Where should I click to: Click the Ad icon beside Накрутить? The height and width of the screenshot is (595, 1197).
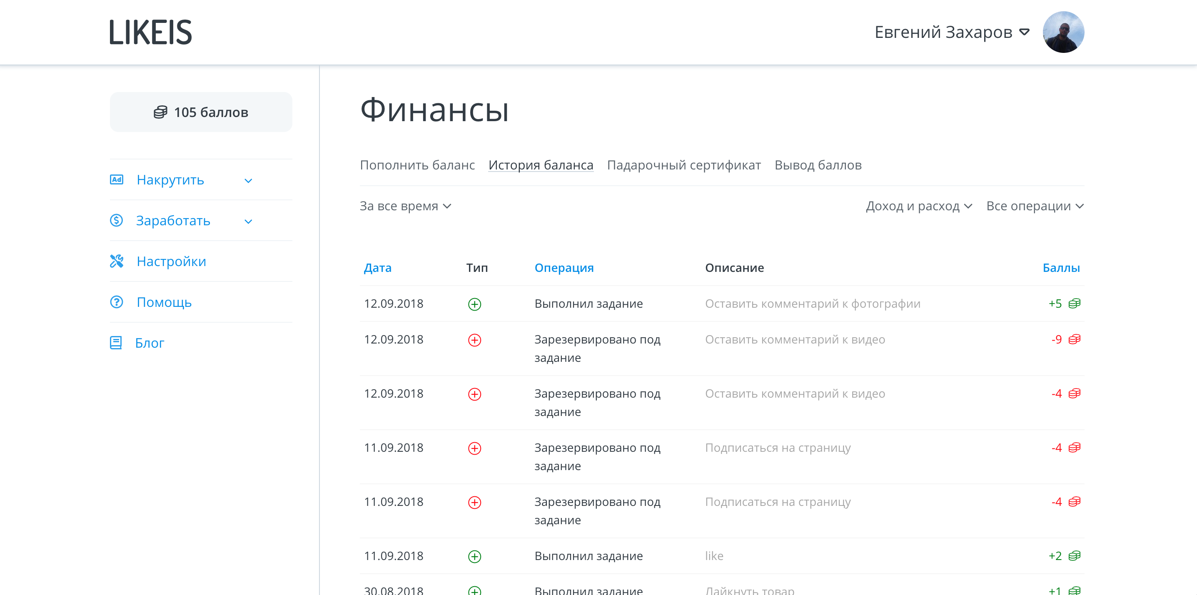click(116, 180)
